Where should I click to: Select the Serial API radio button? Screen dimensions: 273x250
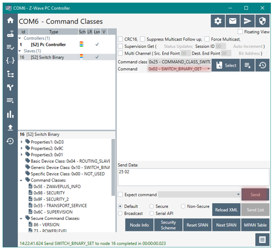click(151, 213)
